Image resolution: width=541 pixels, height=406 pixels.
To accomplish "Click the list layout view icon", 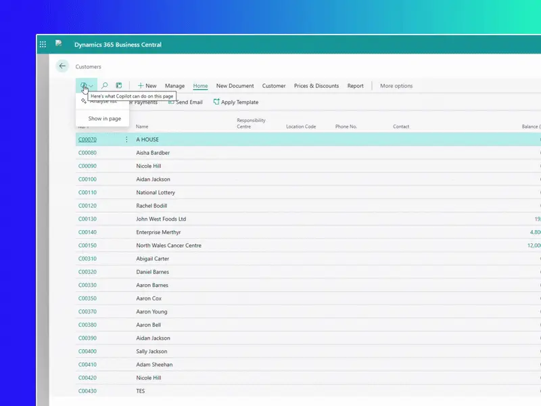I will (x=119, y=86).
